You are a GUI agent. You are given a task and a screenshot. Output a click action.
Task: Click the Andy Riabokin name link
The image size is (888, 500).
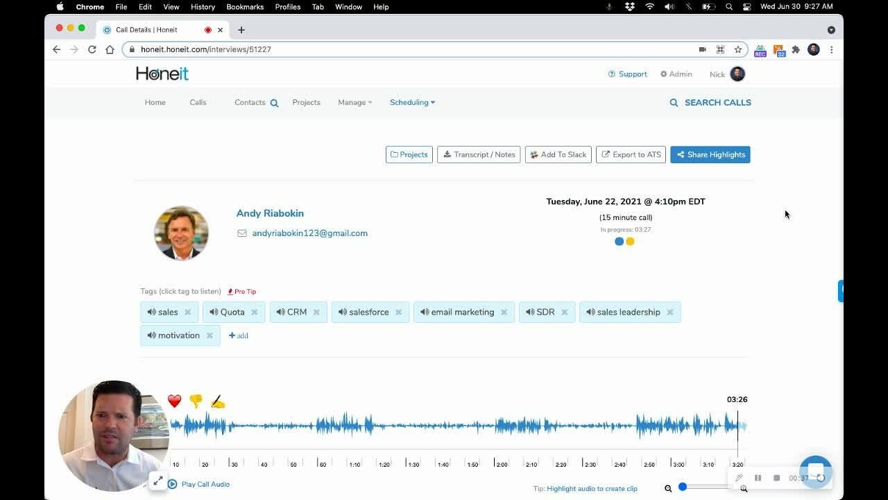pos(270,213)
